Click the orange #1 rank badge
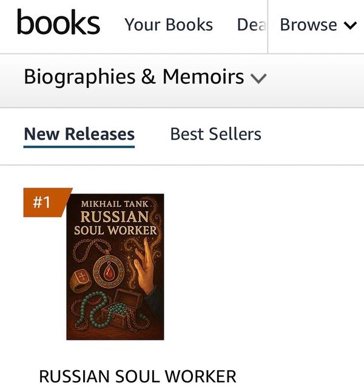This screenshot has height=389, width=364. pyautogui.click(x=42, y=201)
